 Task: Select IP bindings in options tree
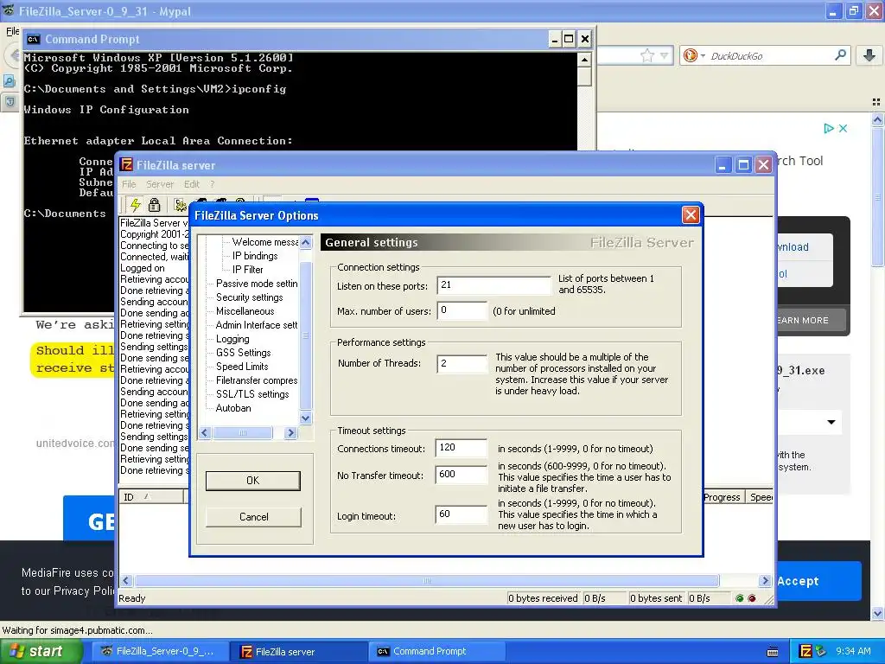pyautogui.click(x=255, y=256)
